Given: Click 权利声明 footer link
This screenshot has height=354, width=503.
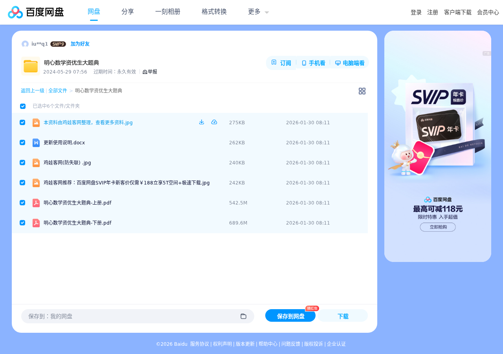Looking at the screenshot, I should tap(222, 344).
